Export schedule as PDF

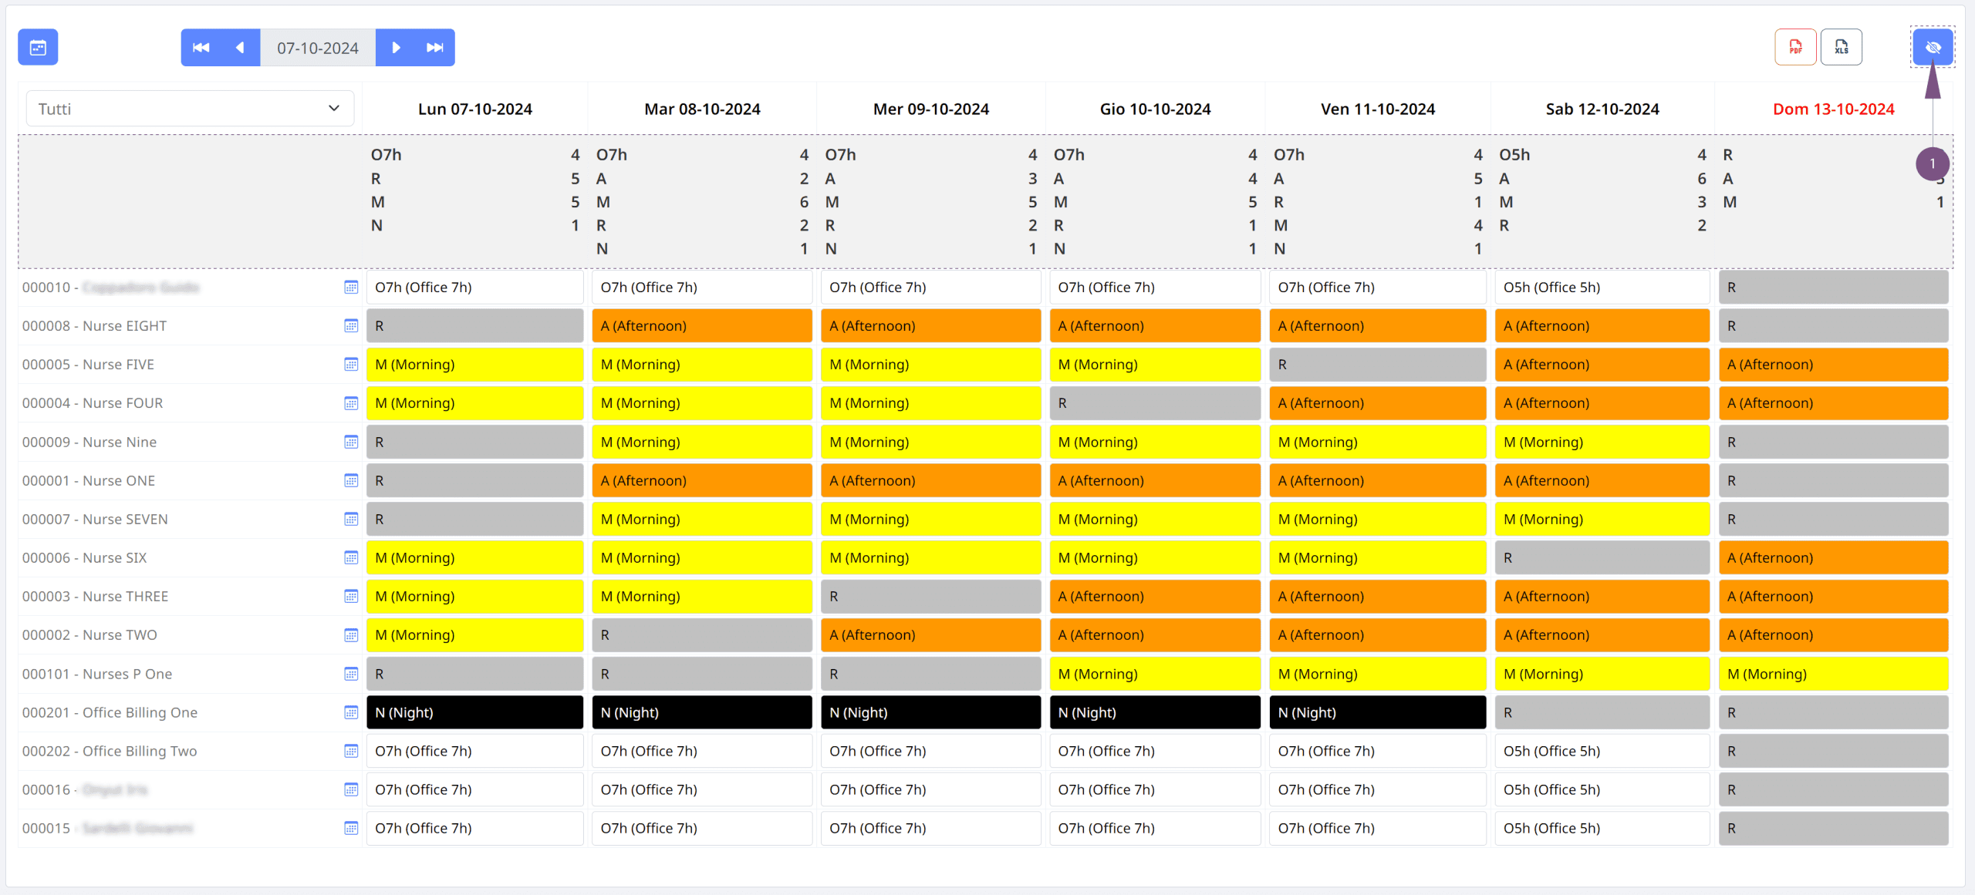coord(1795,48)
